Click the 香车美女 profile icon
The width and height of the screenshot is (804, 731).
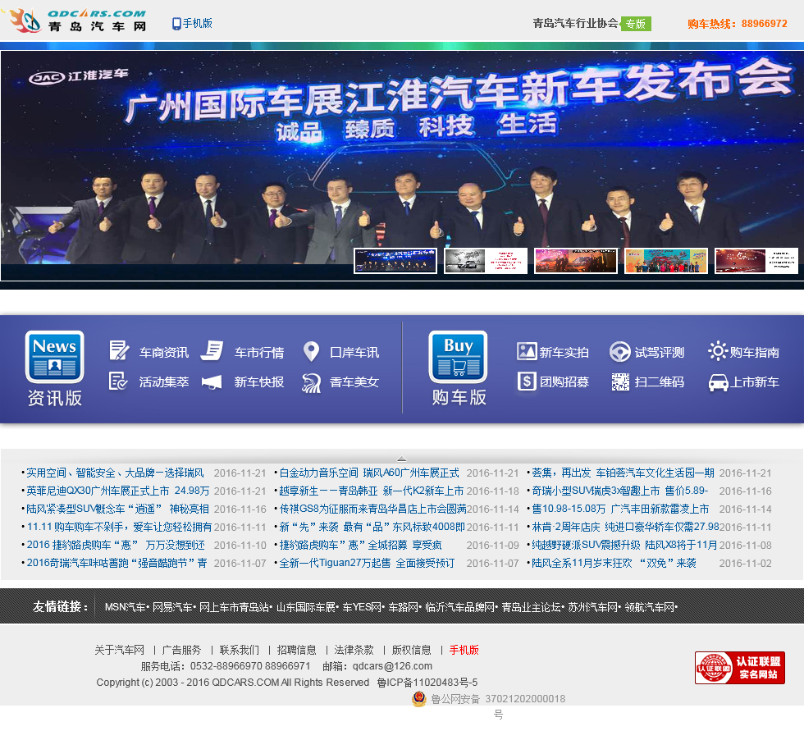coord(311,382)
